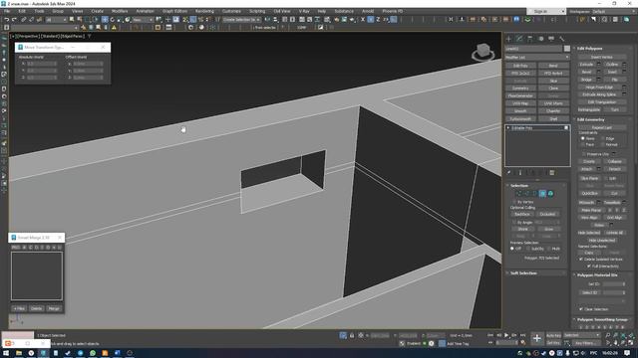Click Configure Modifier Sets icon
This screenshot has height=358, width=638.
pyautogui.click(x=552, y=172)
